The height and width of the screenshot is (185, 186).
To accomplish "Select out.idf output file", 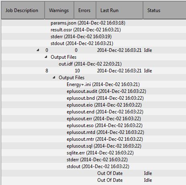I will [90, 64].
